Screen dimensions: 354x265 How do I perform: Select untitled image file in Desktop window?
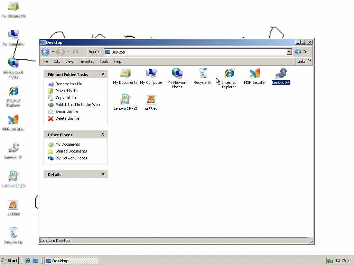[x=151, y=102]
